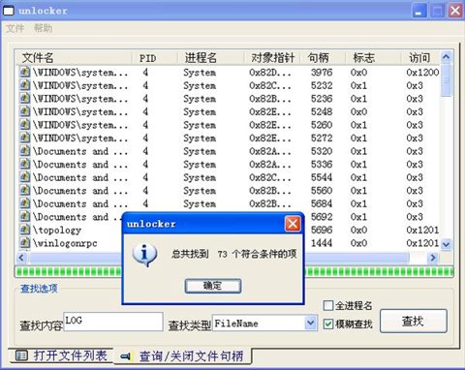Viewport: 465px width, 370px height.
Task: Click the 查找内容 input field containing LOG
Action: pos(113,322)
